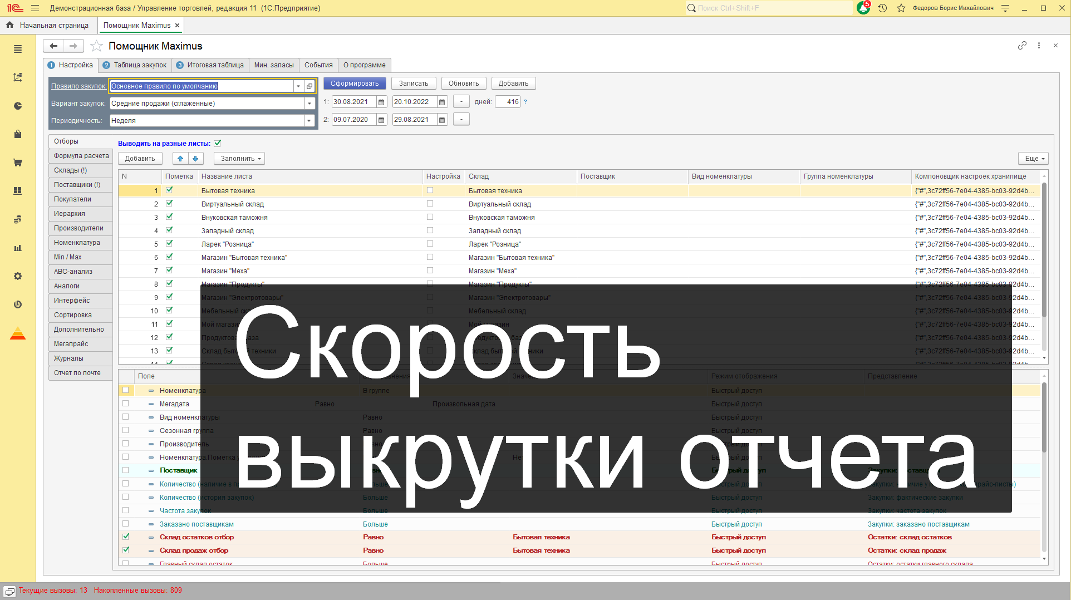Open the warehouse grid section in sidebar

point(18,191)
